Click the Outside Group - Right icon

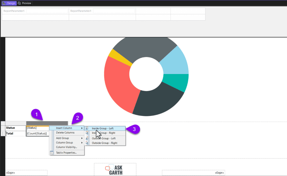(87, 143)
